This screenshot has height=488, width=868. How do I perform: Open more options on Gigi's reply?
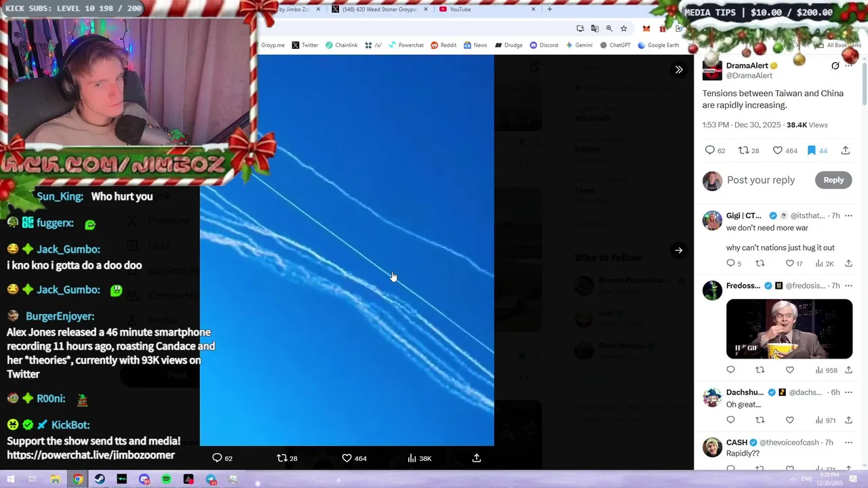click(848, 216)
